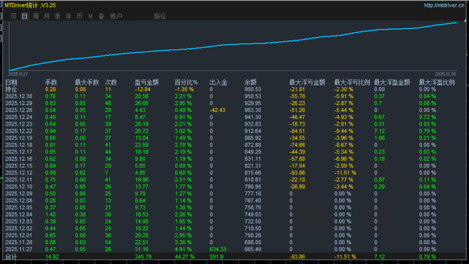Viewport: 469px width, 264px height.
Task: Click the 盈亏金额 column header
Action: point(147,82)
